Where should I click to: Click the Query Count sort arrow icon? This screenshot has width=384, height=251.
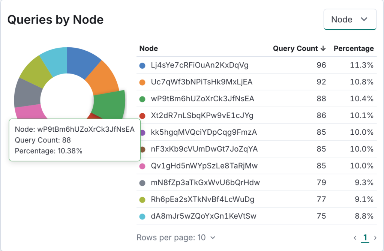pyautogui.click(x=323, y=48)
